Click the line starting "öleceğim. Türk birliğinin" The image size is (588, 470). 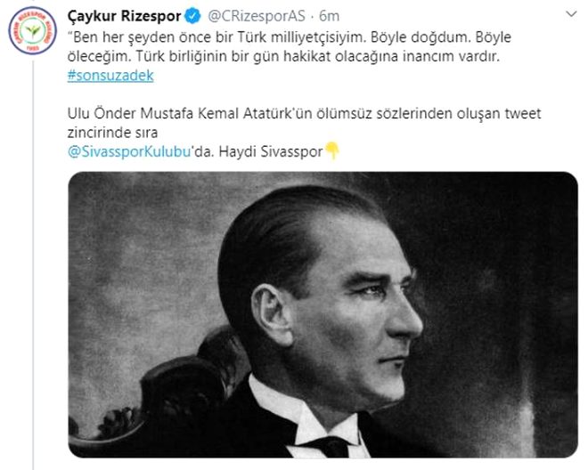coord(283,56)
